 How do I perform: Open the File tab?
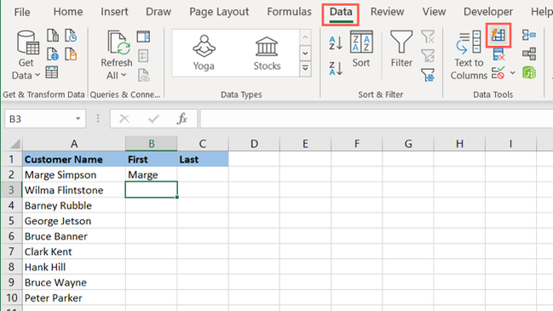22,12
